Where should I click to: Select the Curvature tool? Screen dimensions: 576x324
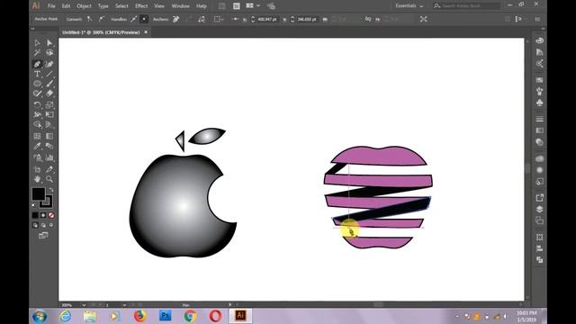49,64
